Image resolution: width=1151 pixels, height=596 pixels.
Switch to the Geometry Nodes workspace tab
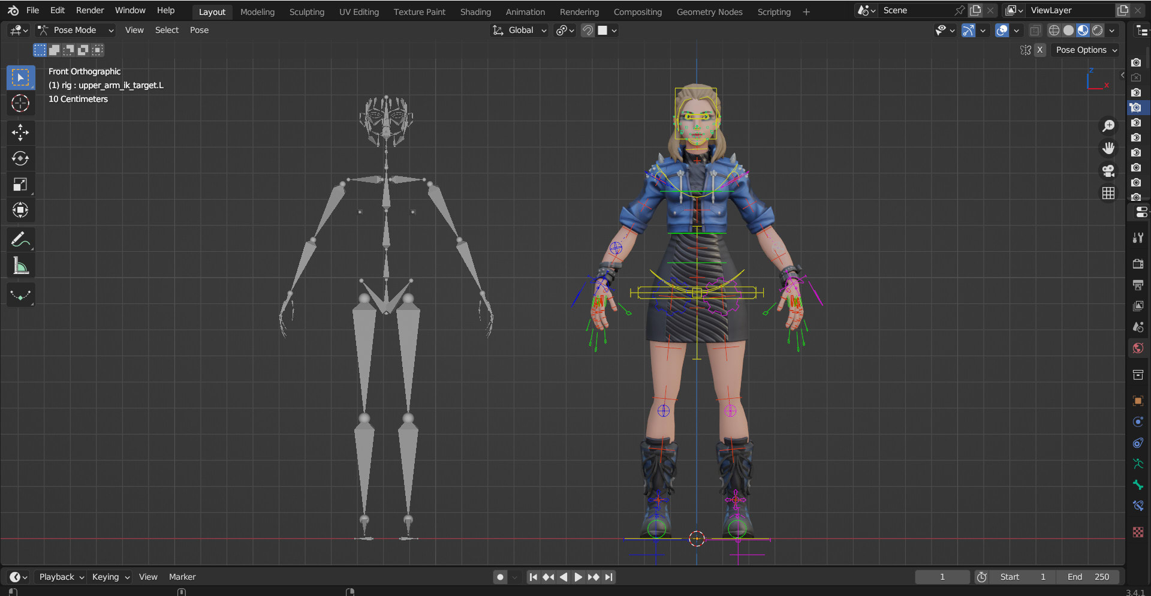(x=709, y=12)
